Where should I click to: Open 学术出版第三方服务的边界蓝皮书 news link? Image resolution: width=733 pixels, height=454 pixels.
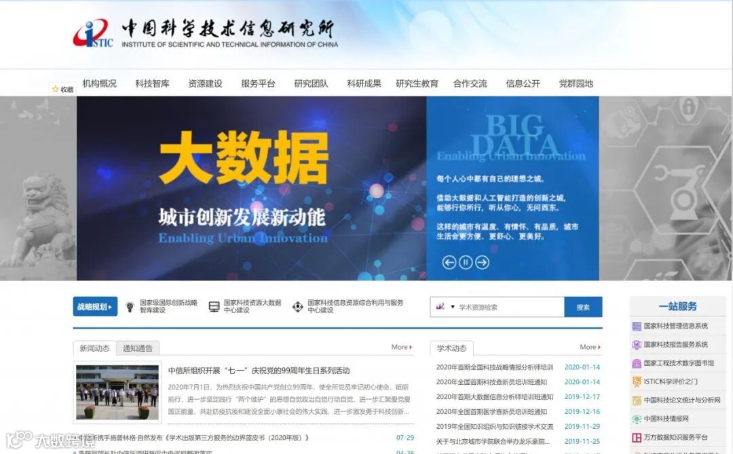193,438
